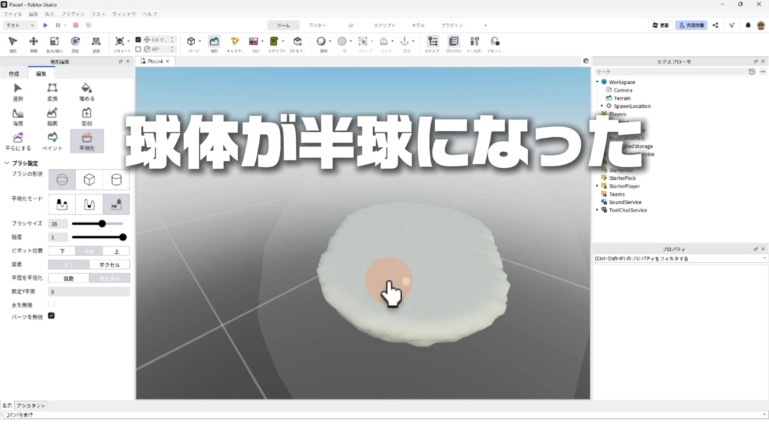Expand the SpawnLocation tree item
This screenshot has height=432, width=769.
[x=602, y=106]
